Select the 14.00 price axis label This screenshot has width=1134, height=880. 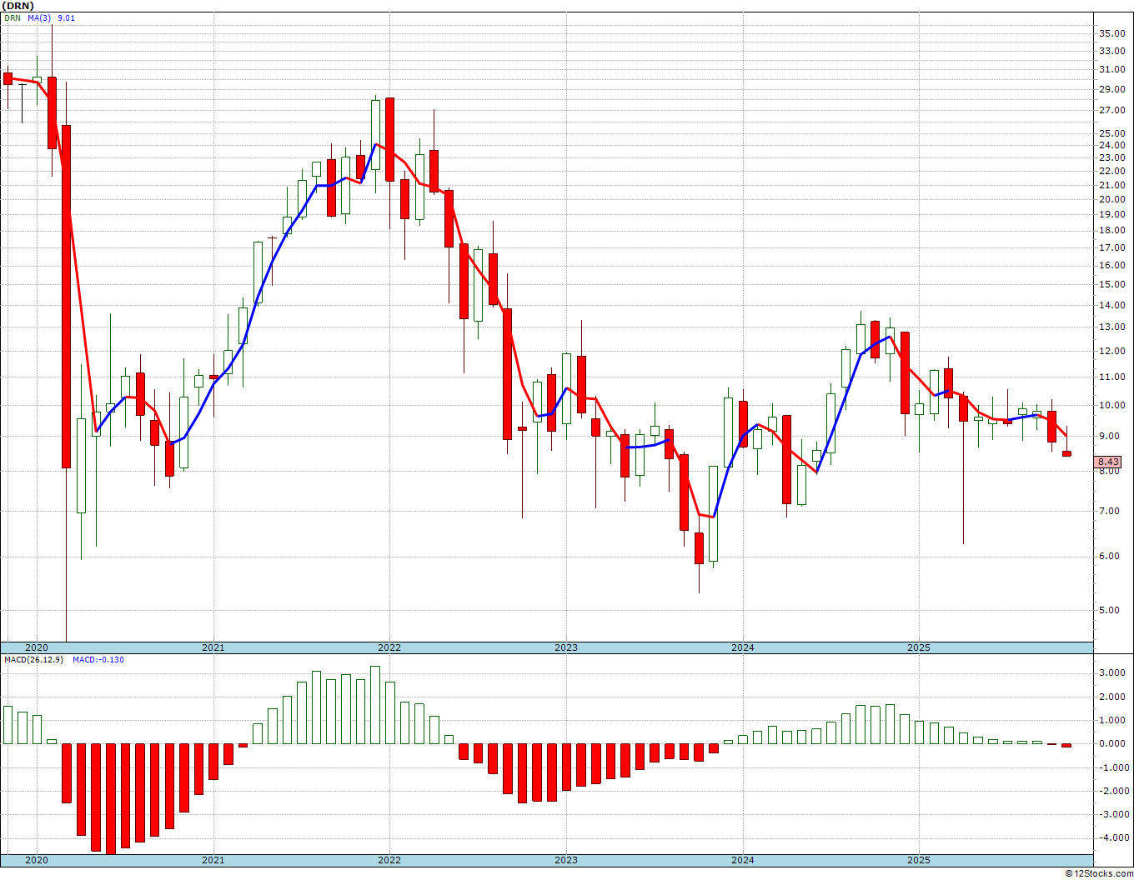point(1111,305)
